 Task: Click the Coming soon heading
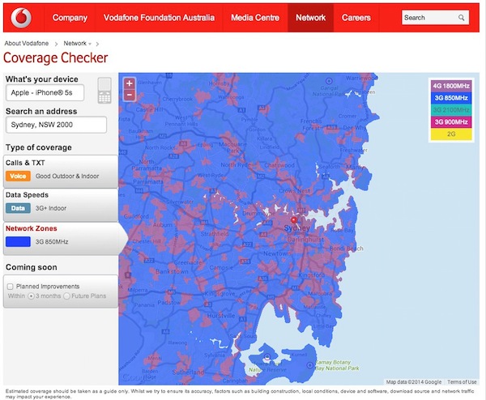click(32, 267)
